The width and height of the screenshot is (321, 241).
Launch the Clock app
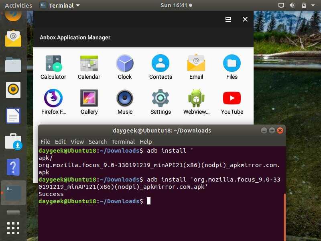point(124,64)
